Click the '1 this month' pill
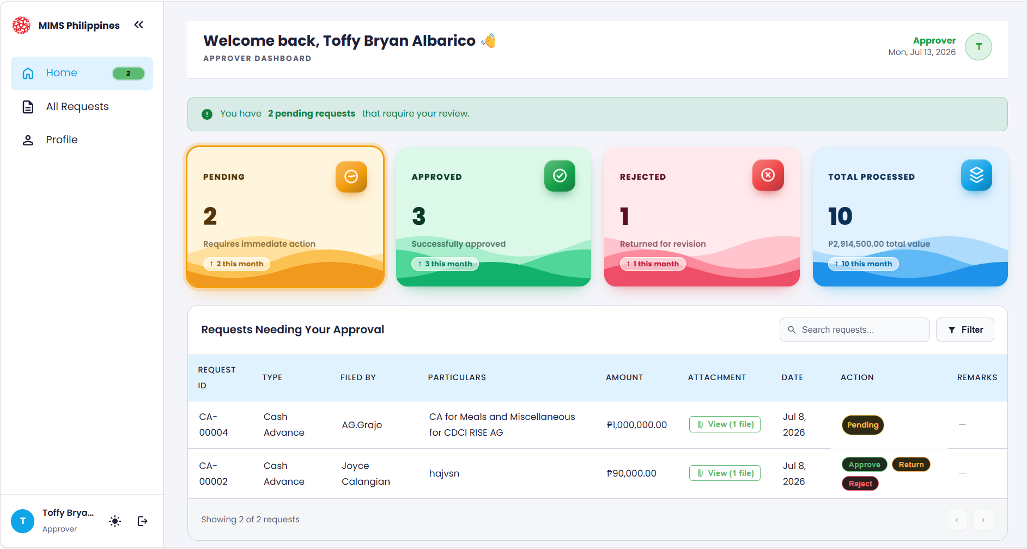The height and width of the screenshot is (549, 1027). (x=653, y=264)
